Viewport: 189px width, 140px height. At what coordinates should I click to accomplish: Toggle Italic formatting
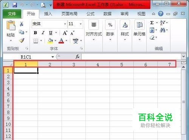[x=43, y=33]
